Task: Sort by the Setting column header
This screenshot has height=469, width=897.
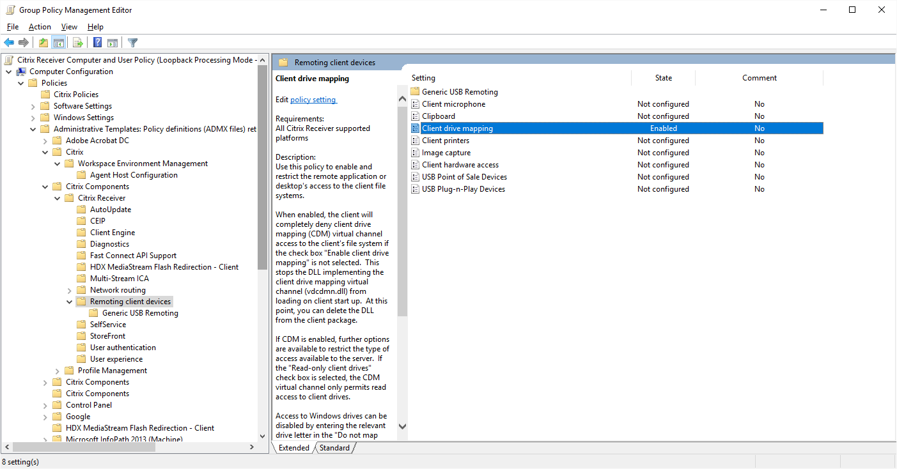Action: click(x=520, y=78)
